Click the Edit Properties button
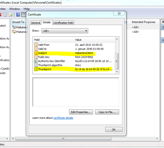The height and width of the screenshot is (148, 164). coord(81,112)
